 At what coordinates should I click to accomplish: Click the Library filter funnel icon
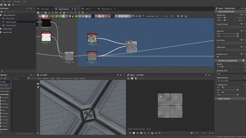tap(28, 78)
